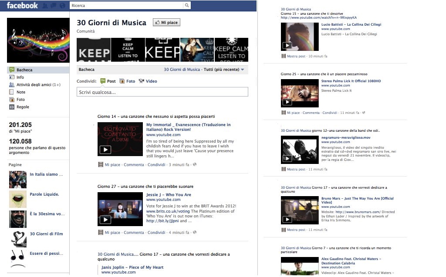Click the 30 Giorni di Musica wall filter link

tap(182, 70)
